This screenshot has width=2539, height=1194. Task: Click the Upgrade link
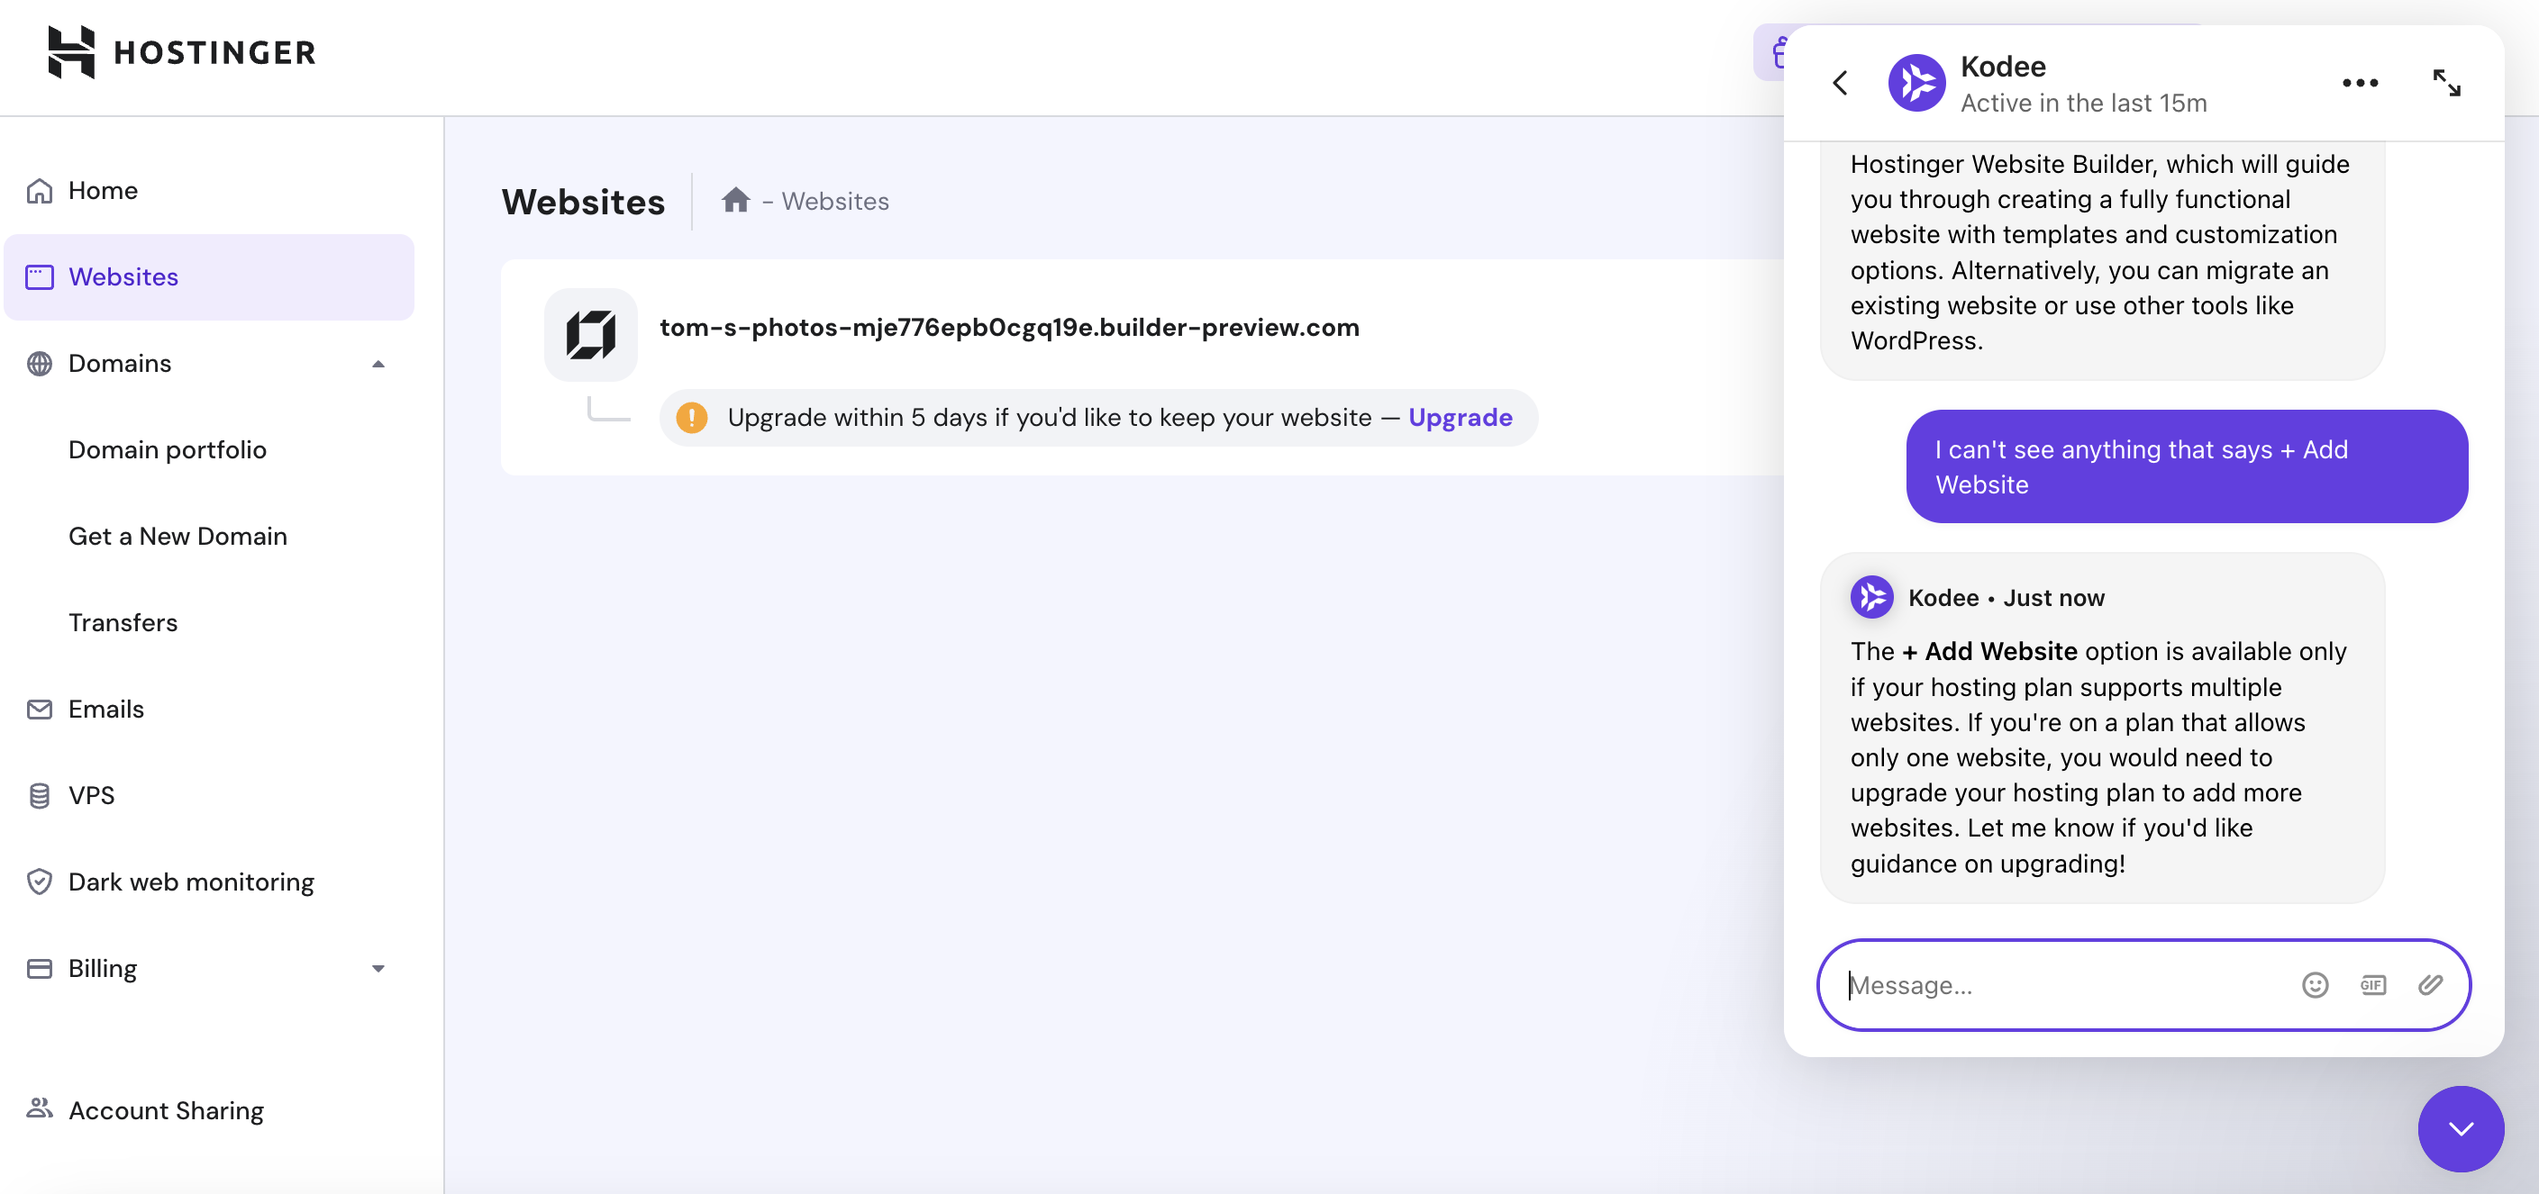click(x=1460, y=418)
